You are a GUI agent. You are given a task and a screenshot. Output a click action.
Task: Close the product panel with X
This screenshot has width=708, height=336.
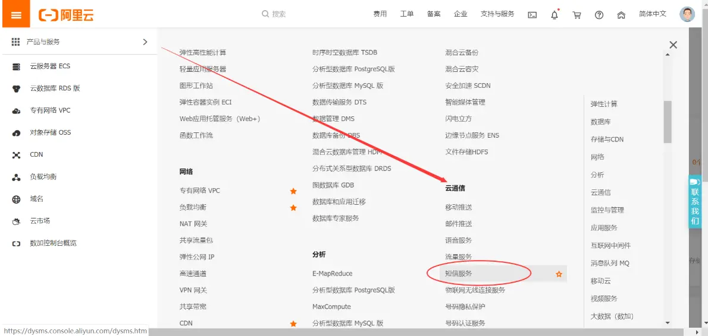point(673,45)
